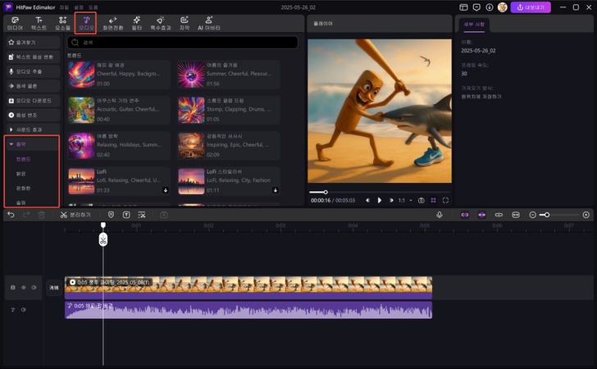This screenshot has width=597, height=369.
Task: Open the 필터 (Filters) tab
Action: pyautogui.click(x=137, y=24)
